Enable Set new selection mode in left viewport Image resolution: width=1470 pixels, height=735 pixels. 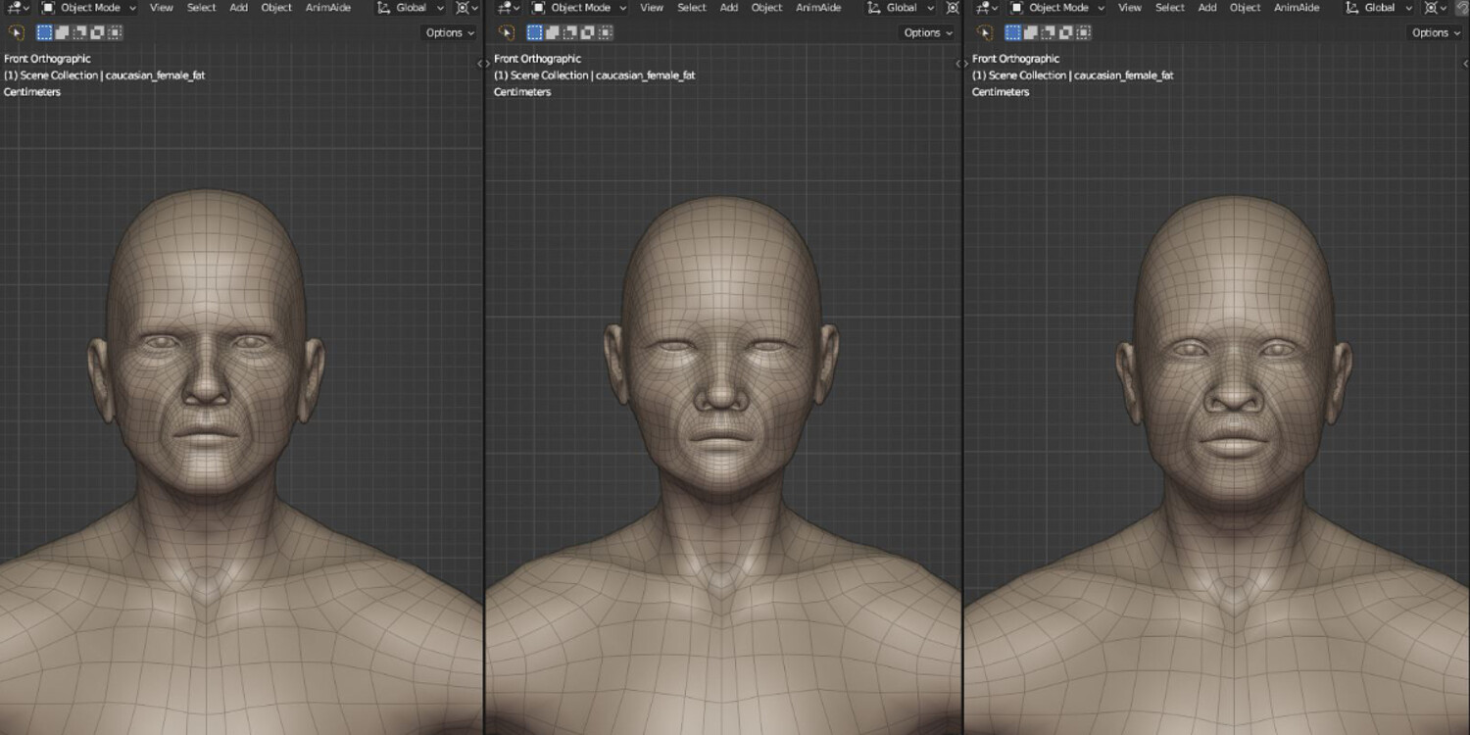coord(43,32)
